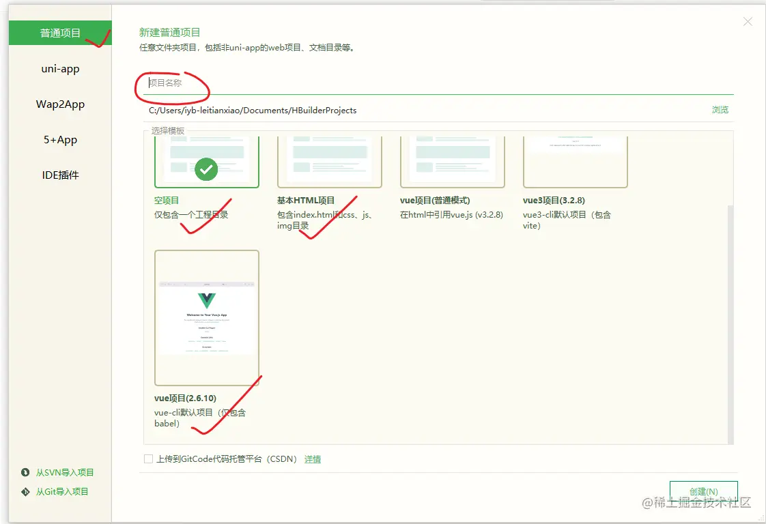Enable 上传到GitCode代码托管平台 checkbox
The width and height of the screenshot is (766, 524).
click(149, 458)
